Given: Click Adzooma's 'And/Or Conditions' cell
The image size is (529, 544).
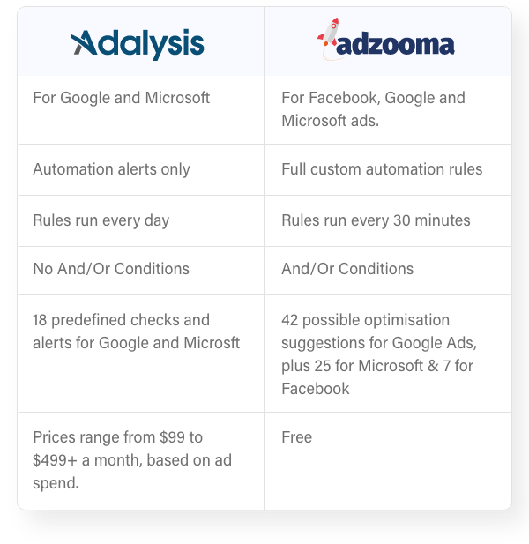Looking at the screenshot, I should tap(388, 271).
